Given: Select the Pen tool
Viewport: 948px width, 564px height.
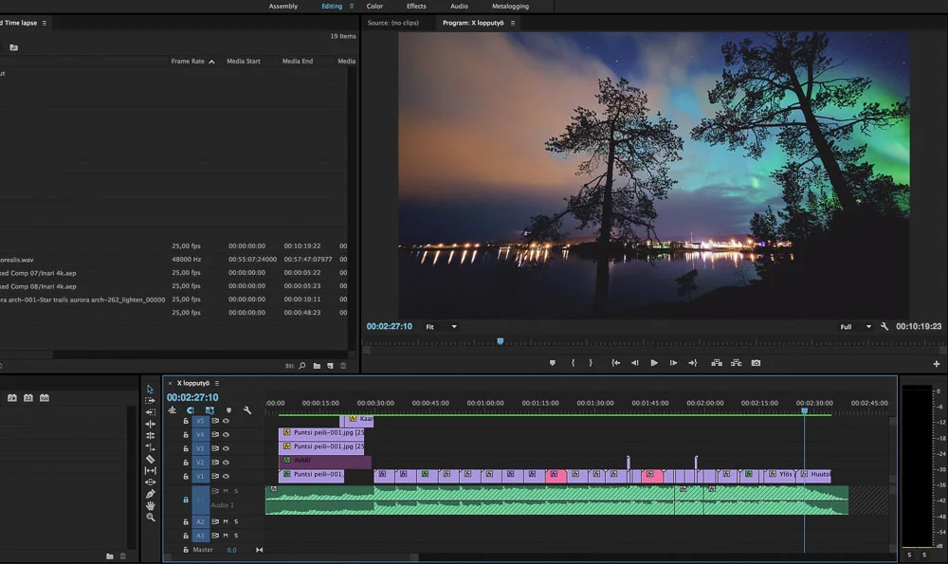Looking at the screenshot, I should pos(150,494).
